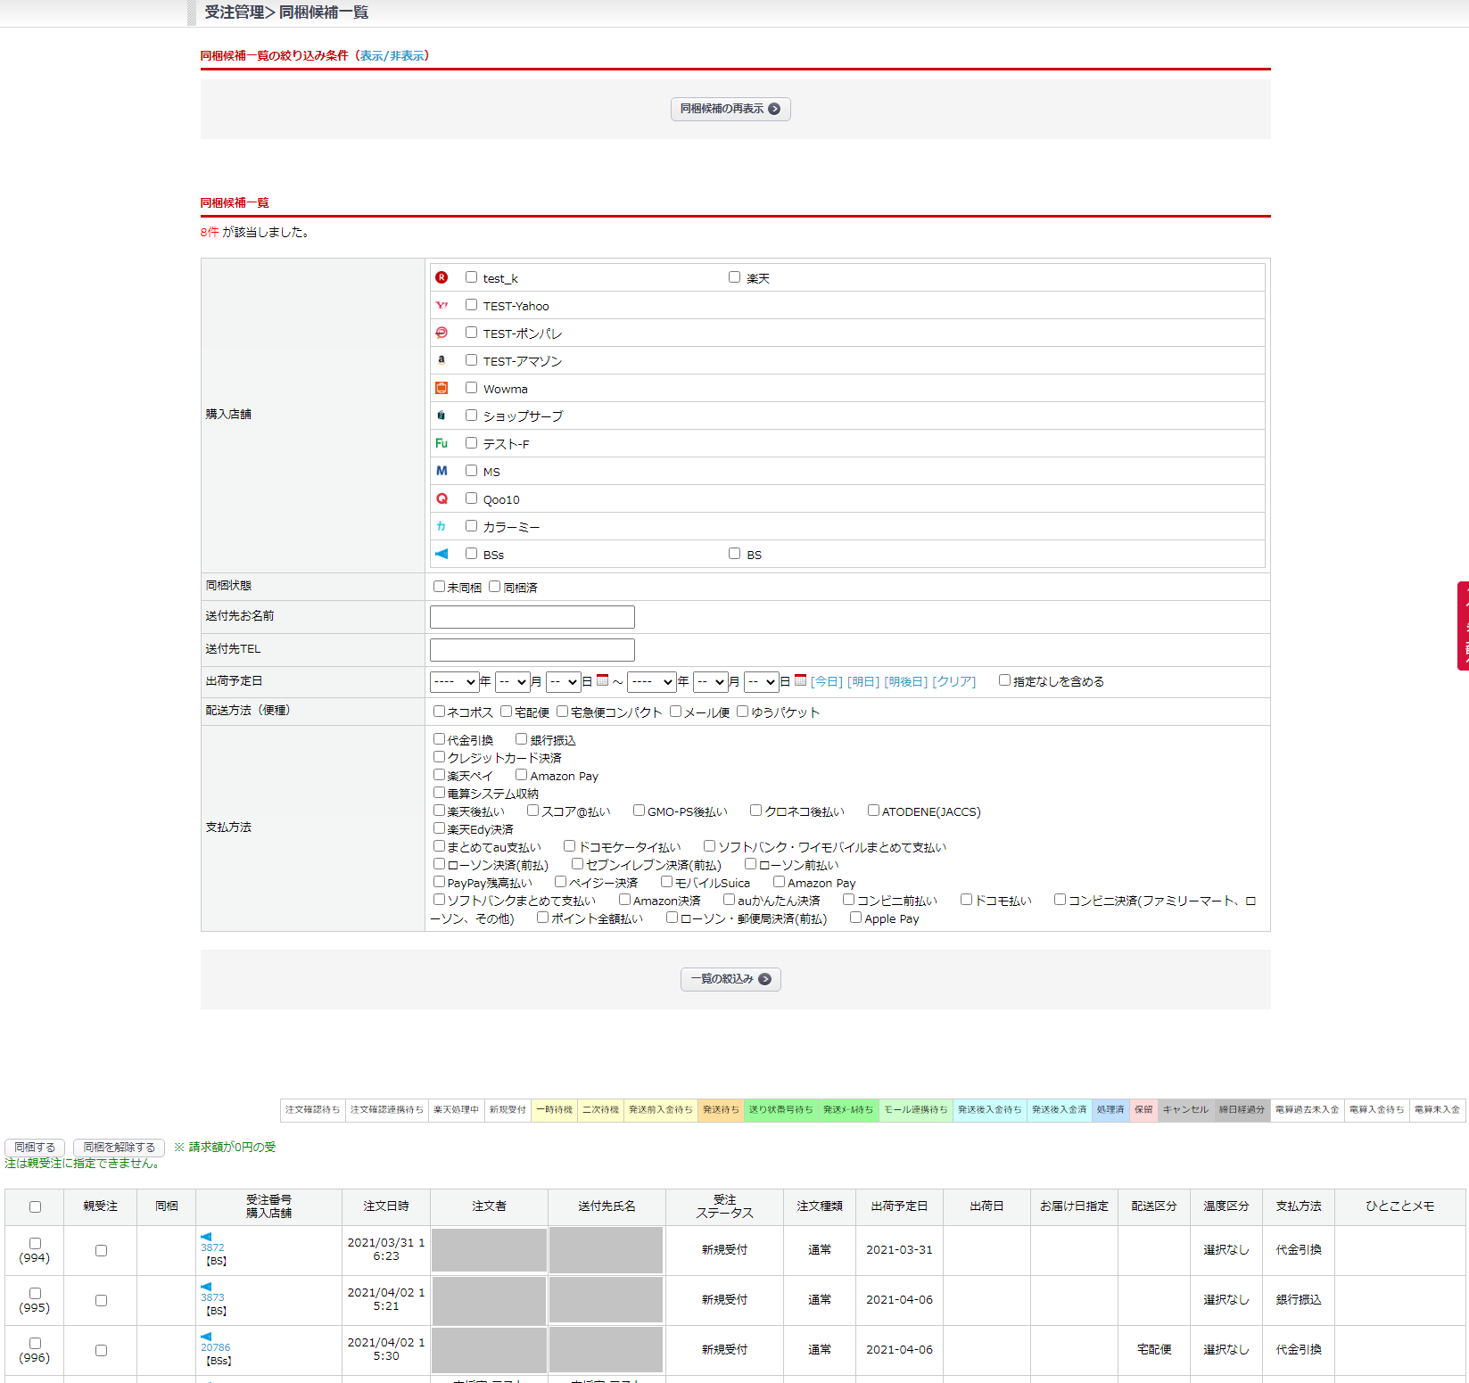
Task: Open the start day dropdown for 出荷予定日
Action: tap(564, 682)
